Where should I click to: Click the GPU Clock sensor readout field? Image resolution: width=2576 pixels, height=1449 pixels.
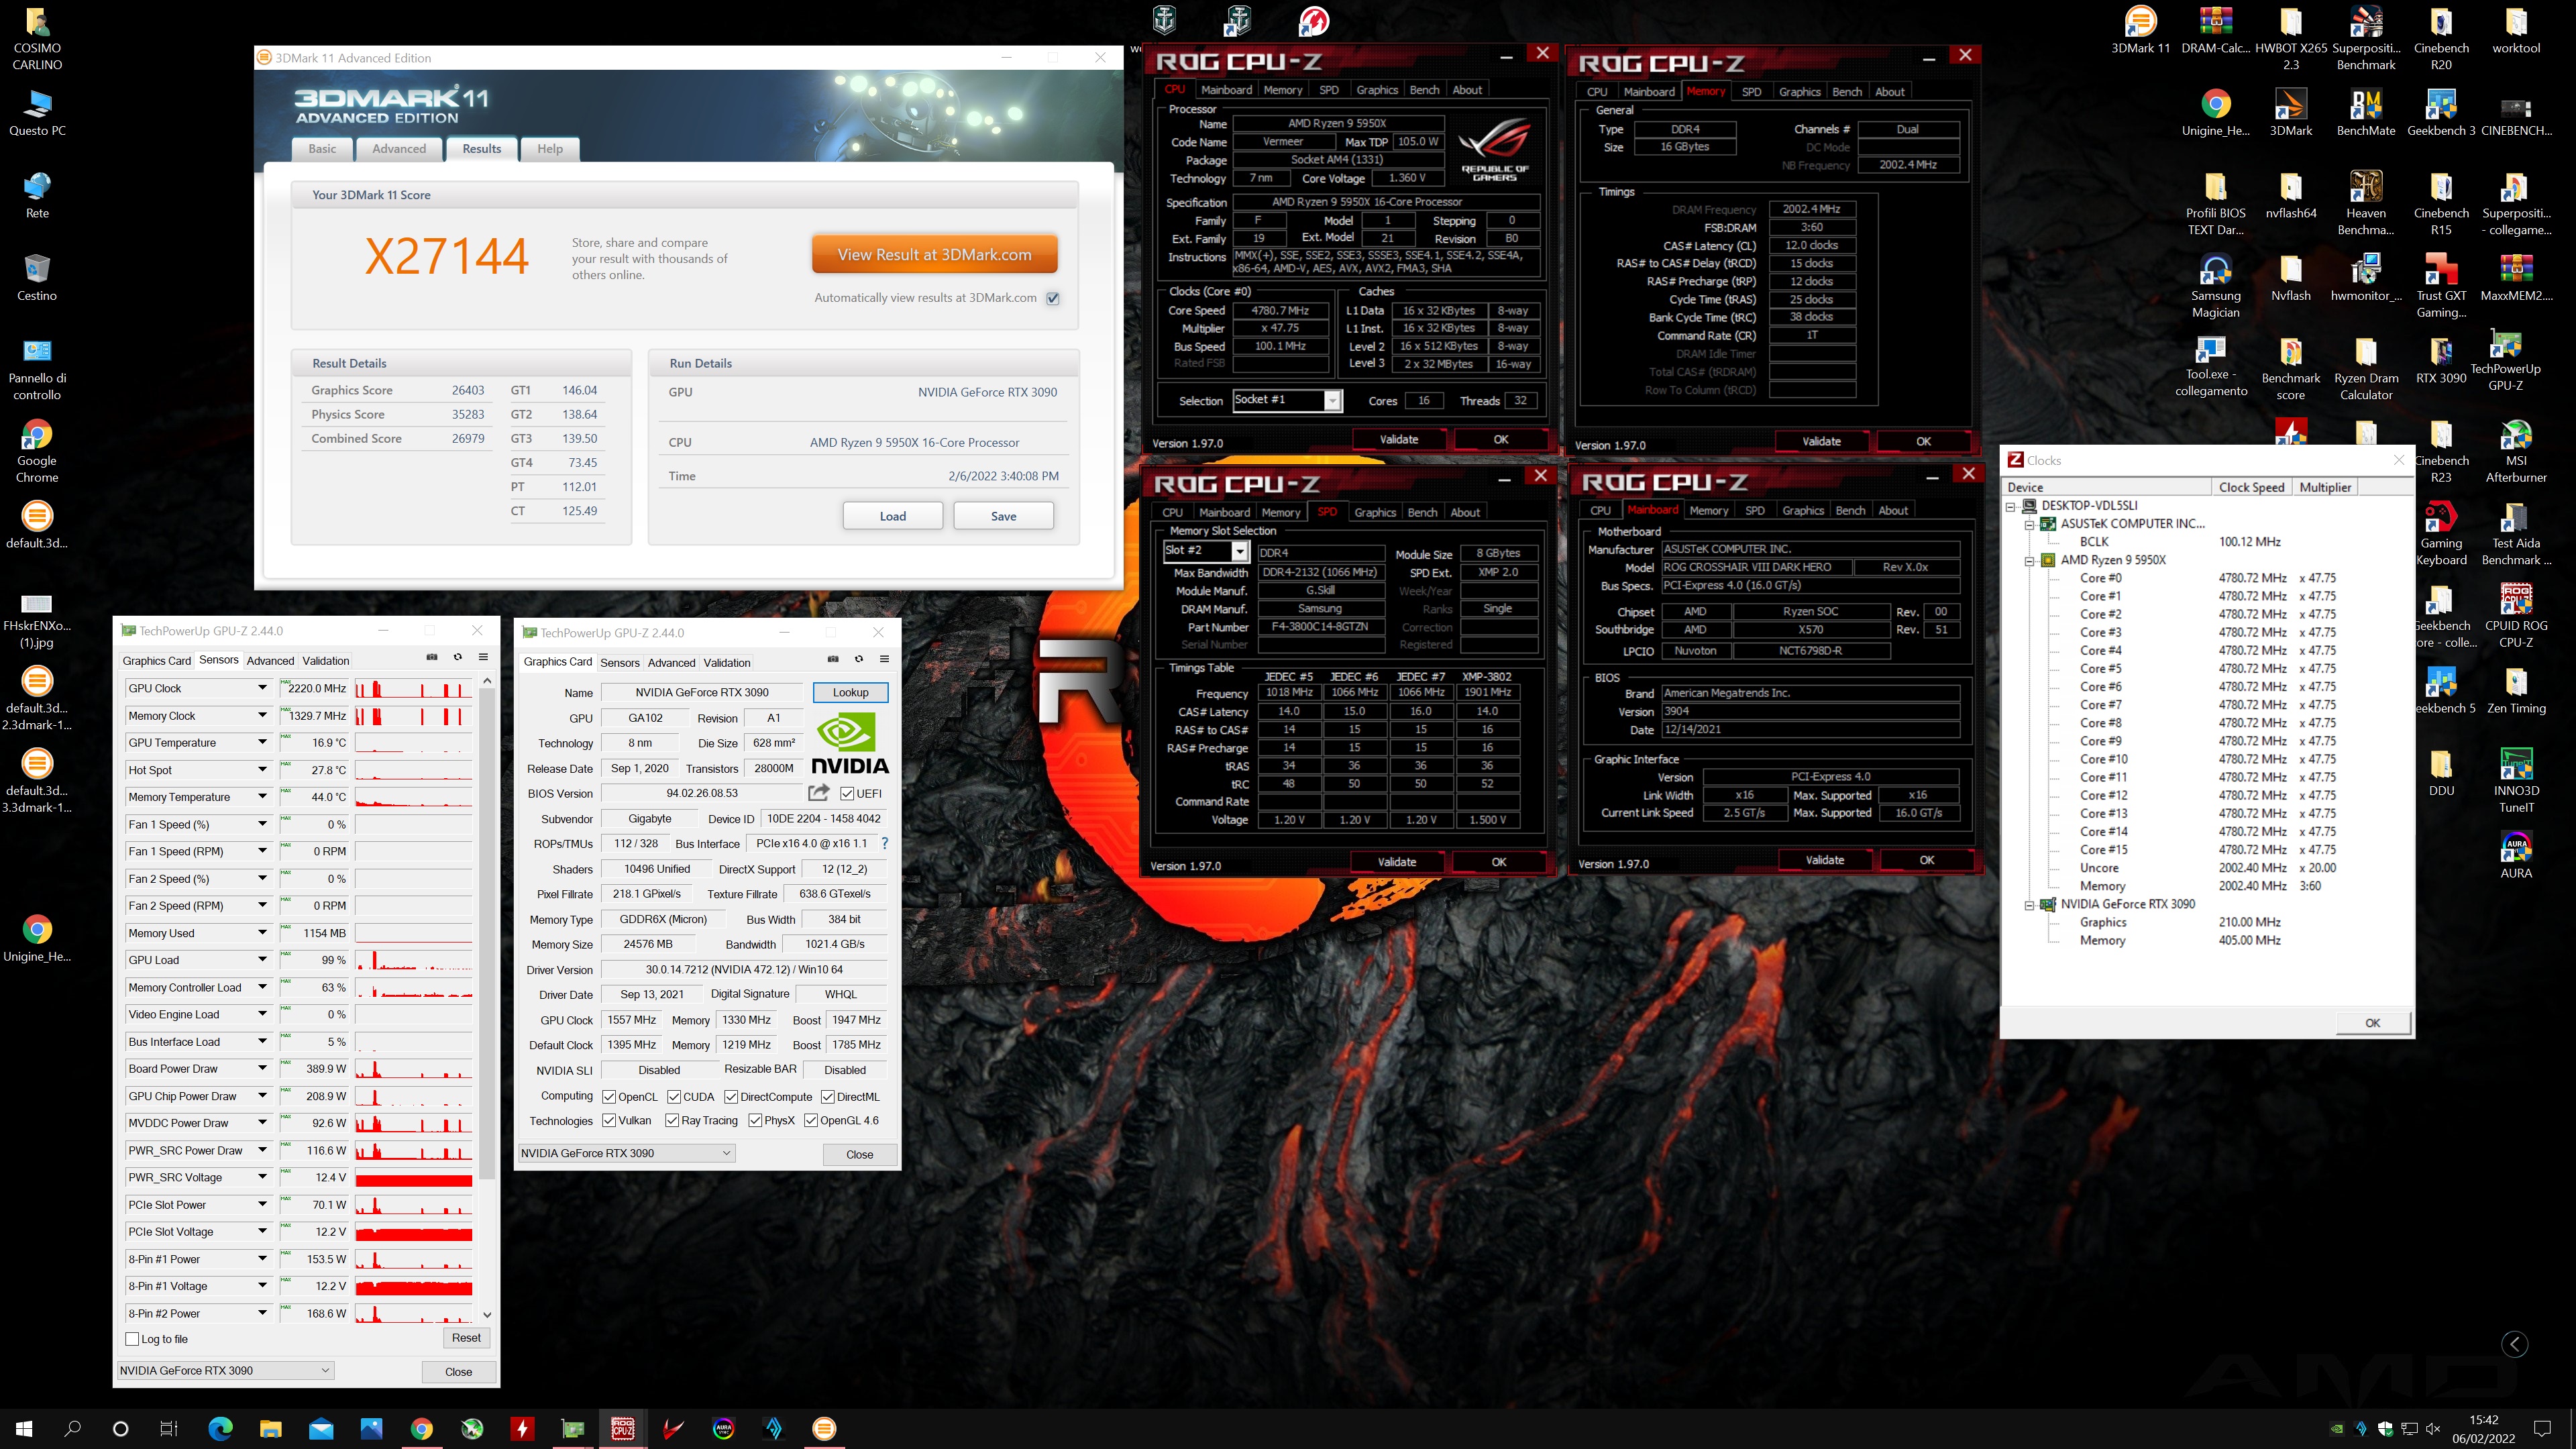(x=315, y=688)
